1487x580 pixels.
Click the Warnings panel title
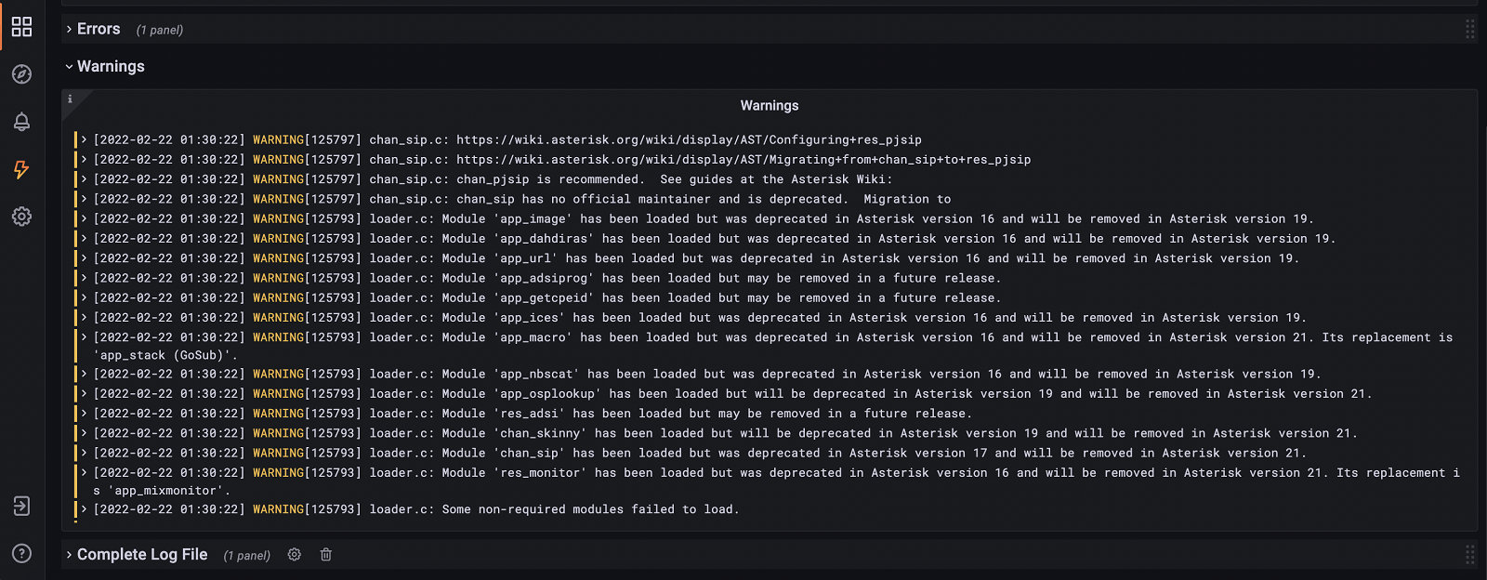[x=769, y=106]
